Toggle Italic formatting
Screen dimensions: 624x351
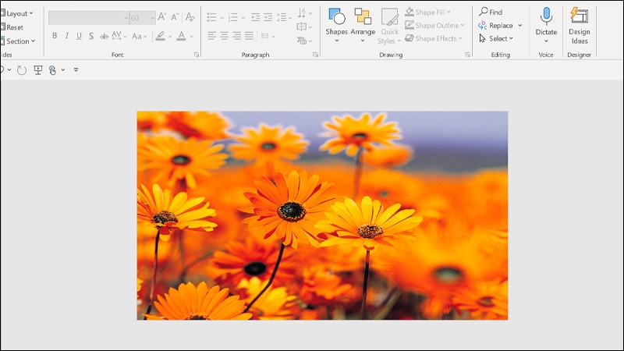67,36
